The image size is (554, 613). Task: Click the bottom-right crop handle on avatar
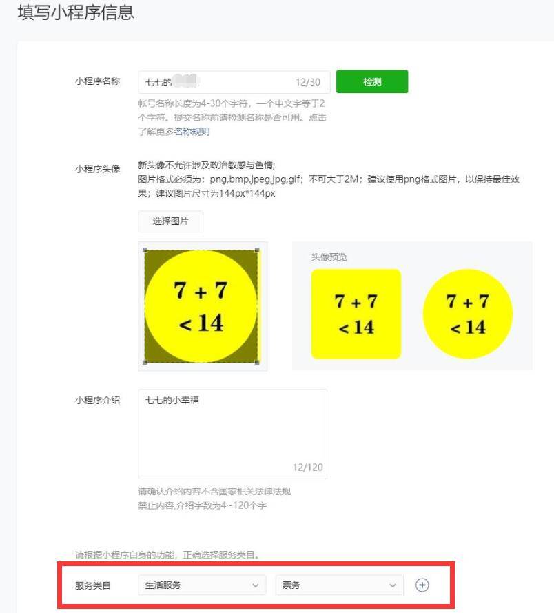[x=257, y=363]
